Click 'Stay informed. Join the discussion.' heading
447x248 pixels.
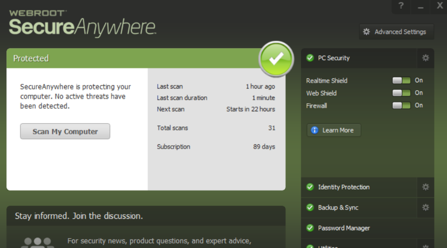coord(78,216)
